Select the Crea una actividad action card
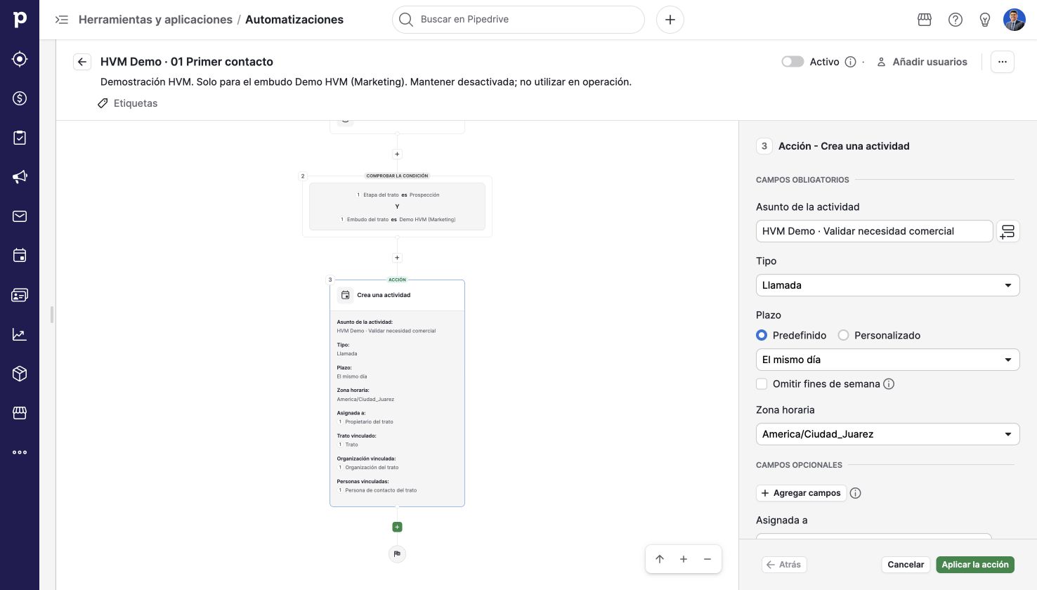 click(x=397, y=393)
